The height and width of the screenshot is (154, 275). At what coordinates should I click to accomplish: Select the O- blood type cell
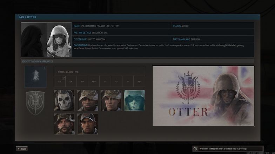pos(116,81)
